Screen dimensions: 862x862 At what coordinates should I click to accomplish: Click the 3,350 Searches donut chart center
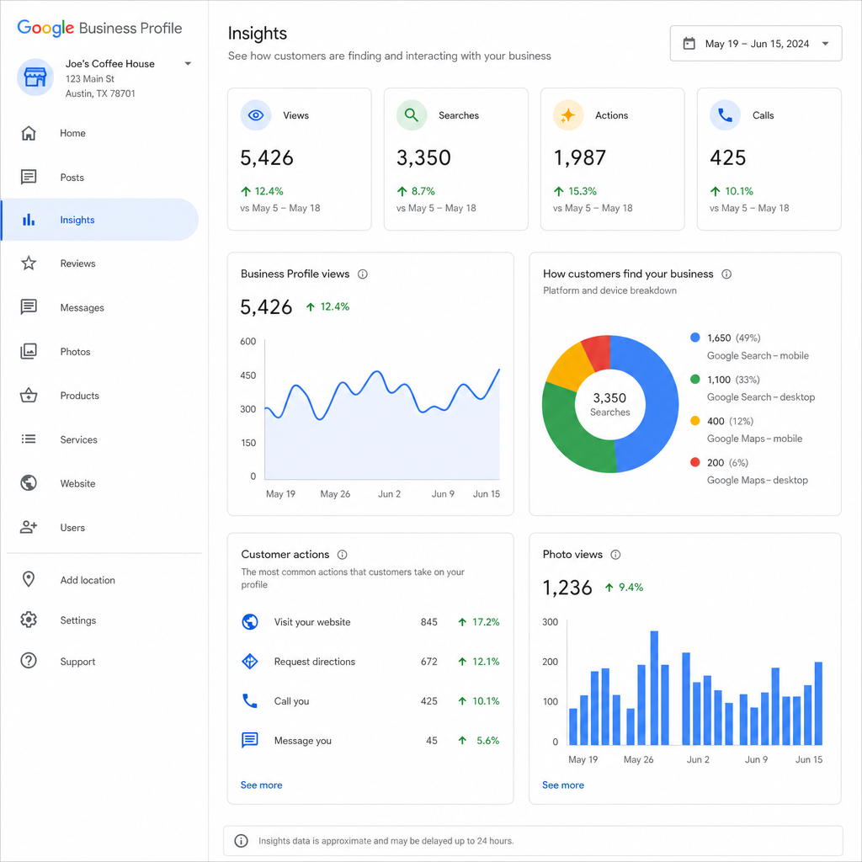[x=609, y=404]
